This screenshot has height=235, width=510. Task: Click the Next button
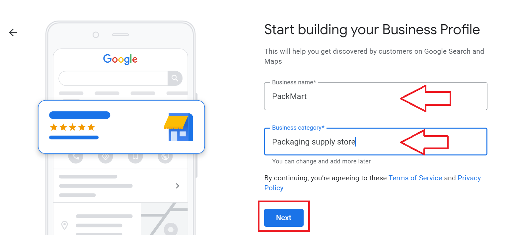284,218
